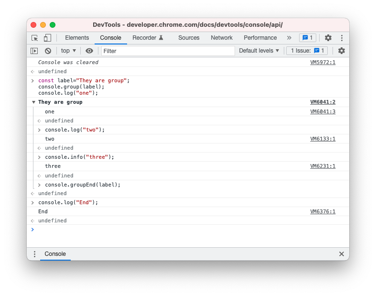376x296 pixels.
Task: Create a live expression with eye icon
Action: pyautogui.click(x=89, y=51)
